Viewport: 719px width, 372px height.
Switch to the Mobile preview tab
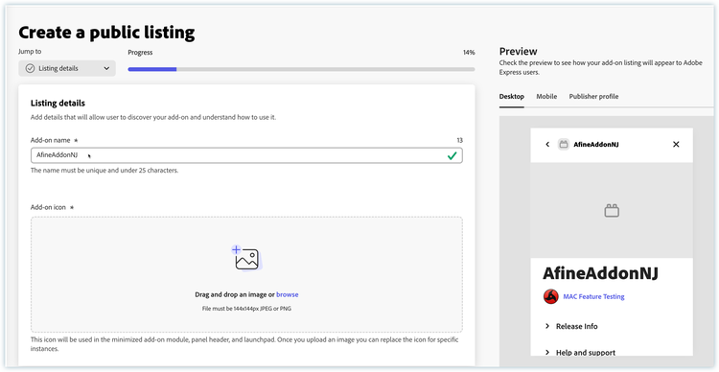tap(546, 96)
